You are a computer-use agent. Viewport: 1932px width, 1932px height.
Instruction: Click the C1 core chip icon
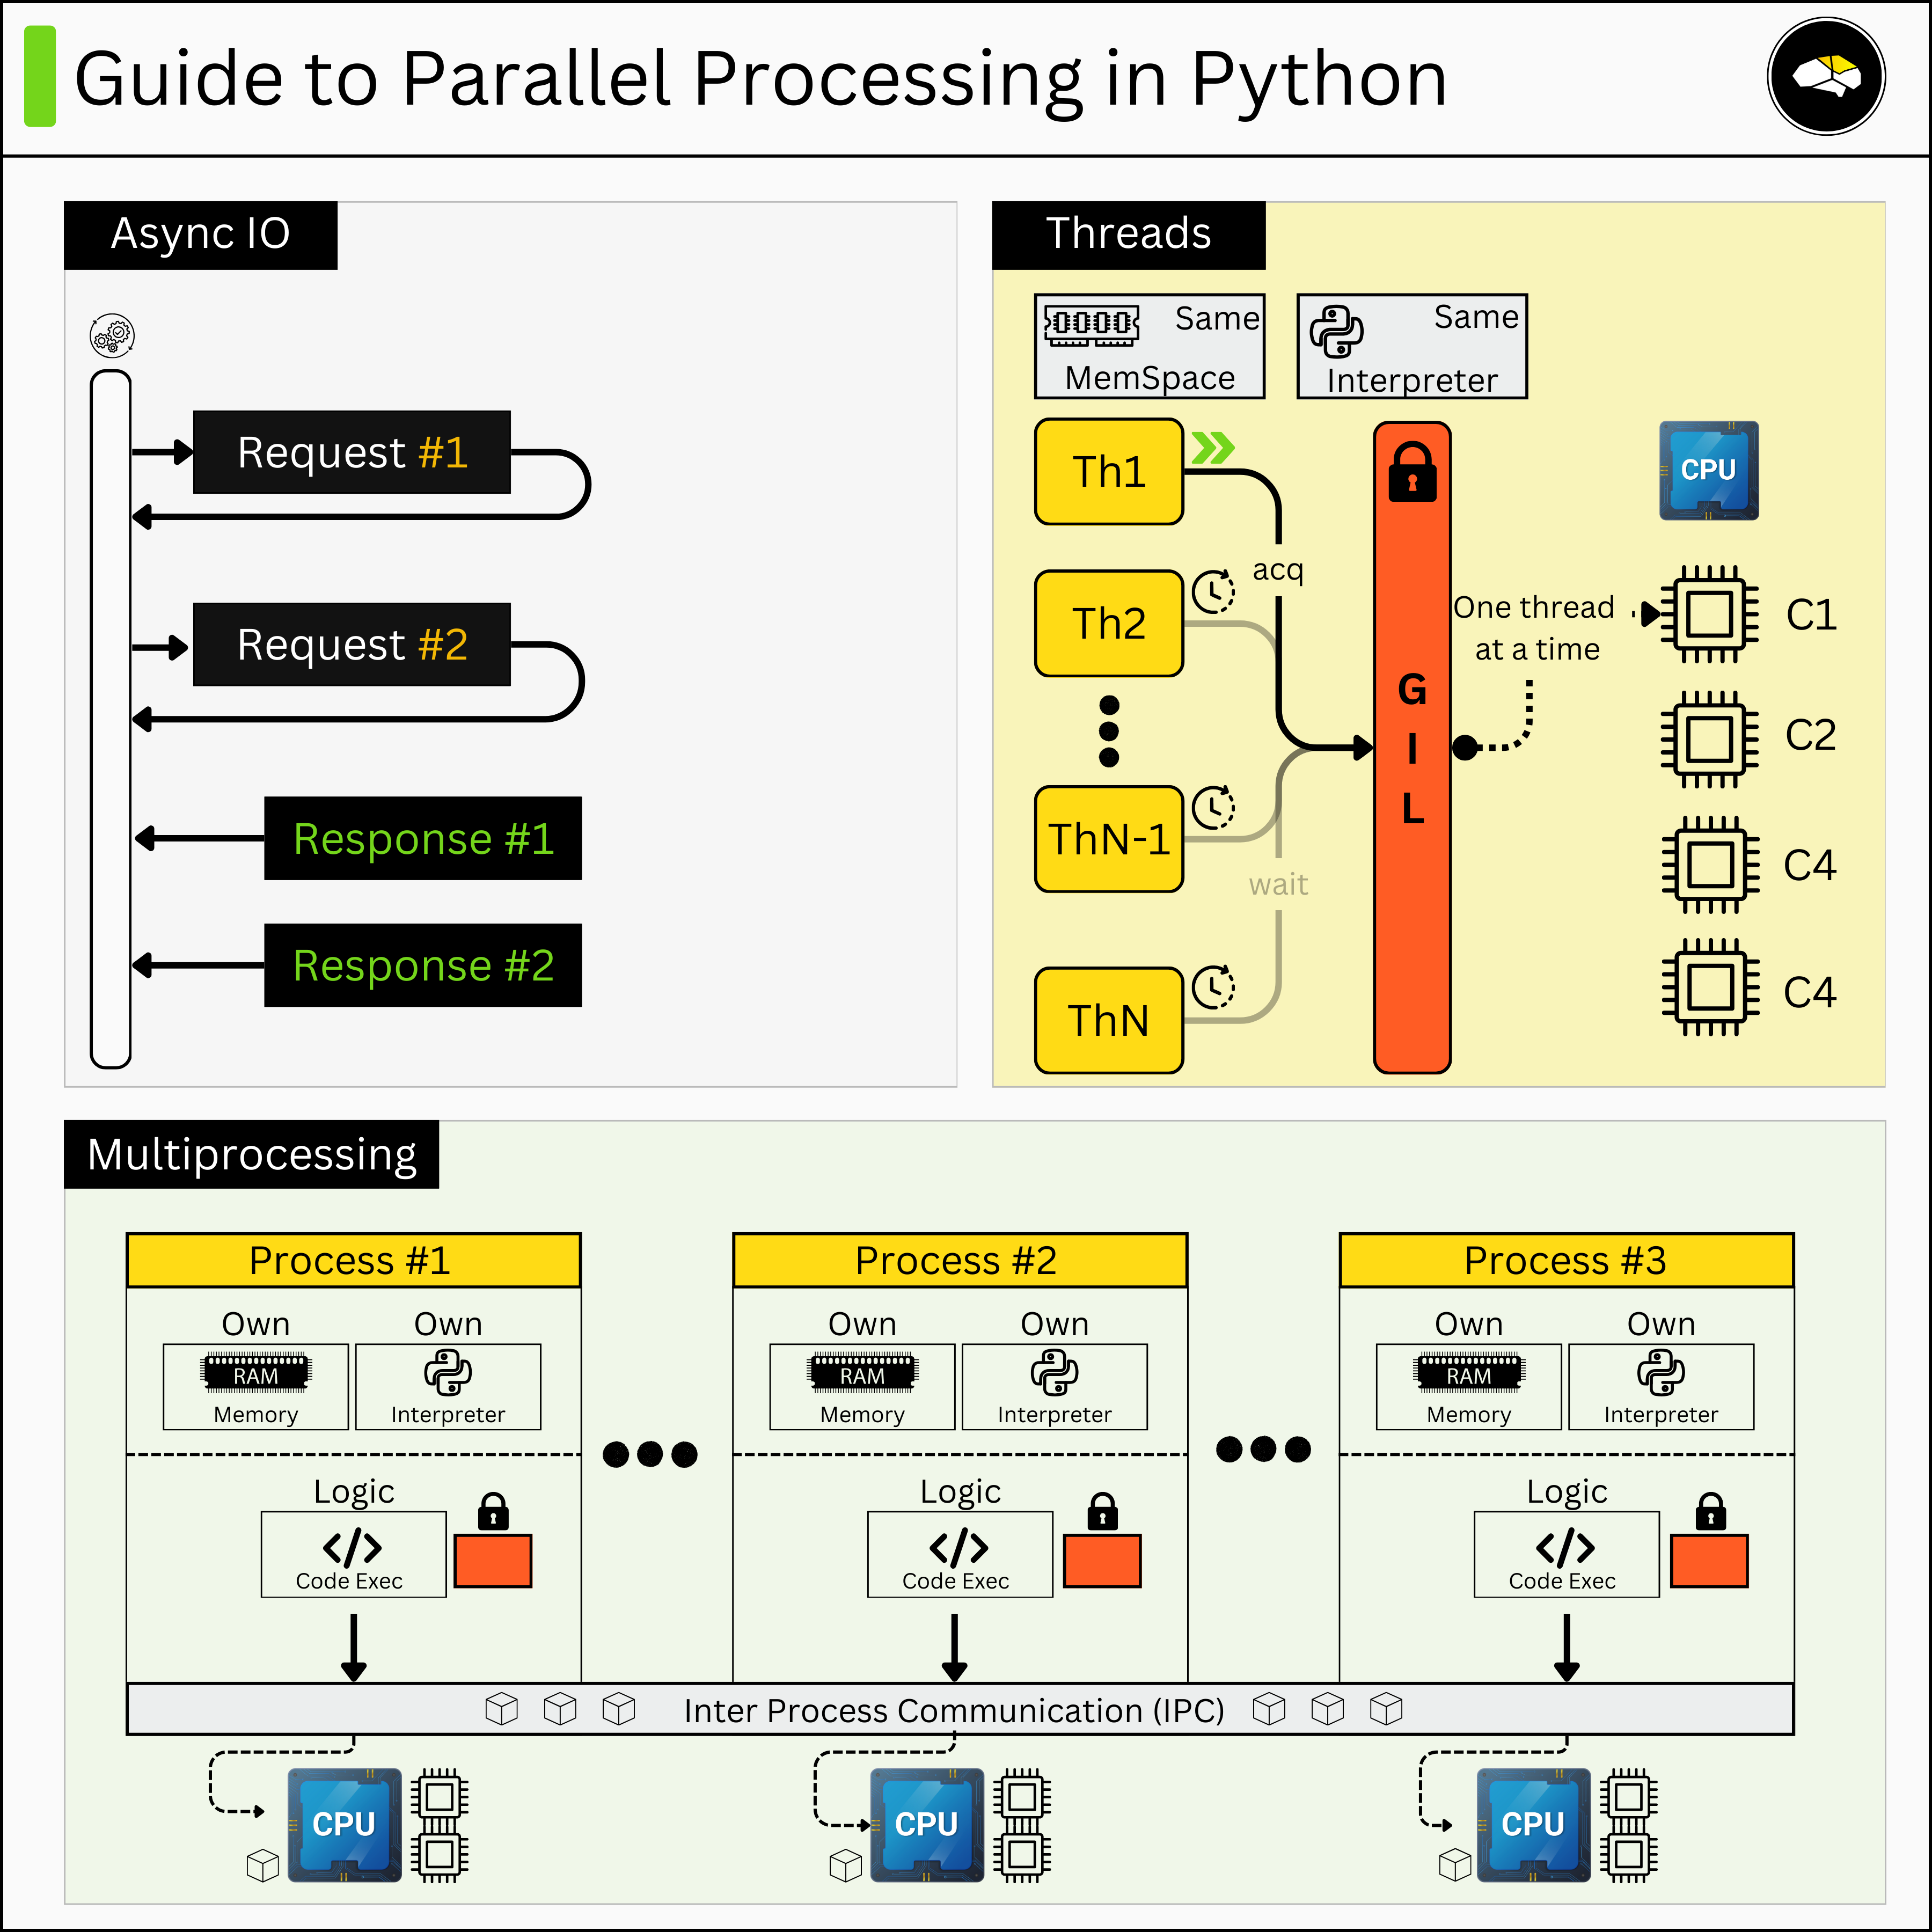[1709, 614]
